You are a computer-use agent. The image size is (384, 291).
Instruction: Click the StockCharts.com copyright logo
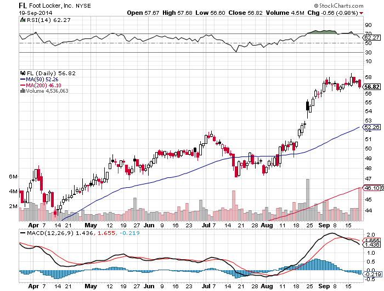[338, 5]
